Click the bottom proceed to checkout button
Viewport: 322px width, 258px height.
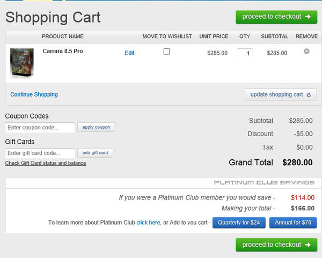tap(276, 245)
